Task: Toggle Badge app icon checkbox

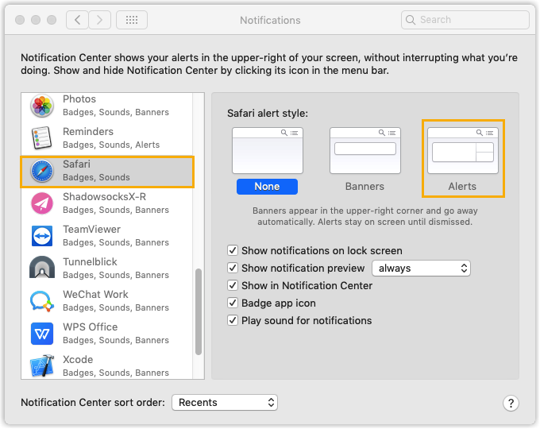Action: (x=233, y=303)
